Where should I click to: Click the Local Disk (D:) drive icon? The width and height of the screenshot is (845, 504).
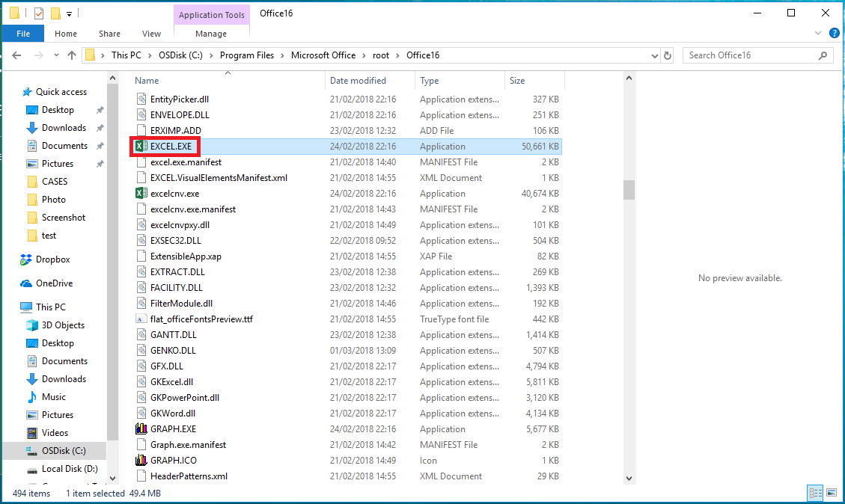(32, 469)
